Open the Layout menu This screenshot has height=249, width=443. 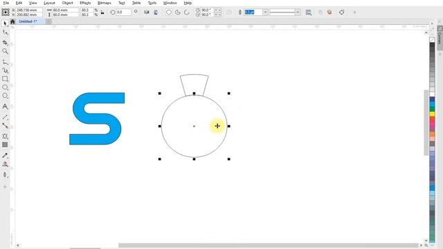tap(49, 3)
